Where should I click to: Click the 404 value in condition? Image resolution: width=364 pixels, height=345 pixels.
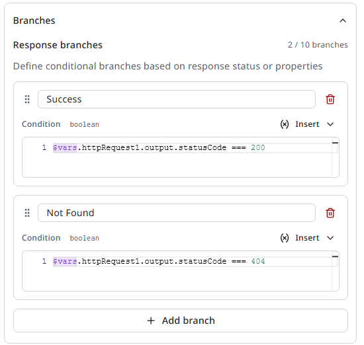(x=258, y=261)
